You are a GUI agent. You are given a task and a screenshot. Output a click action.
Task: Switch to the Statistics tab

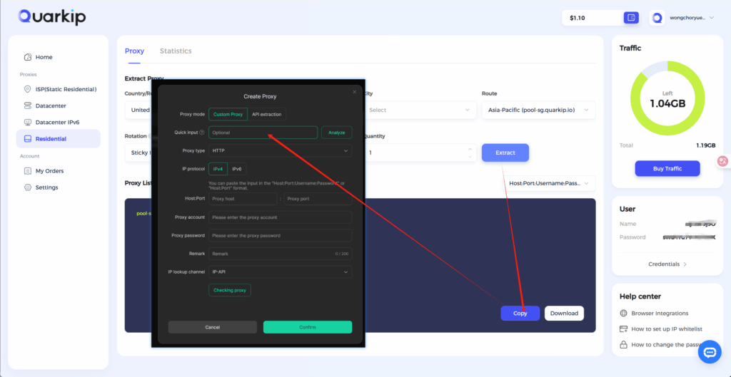coord(176,51)
